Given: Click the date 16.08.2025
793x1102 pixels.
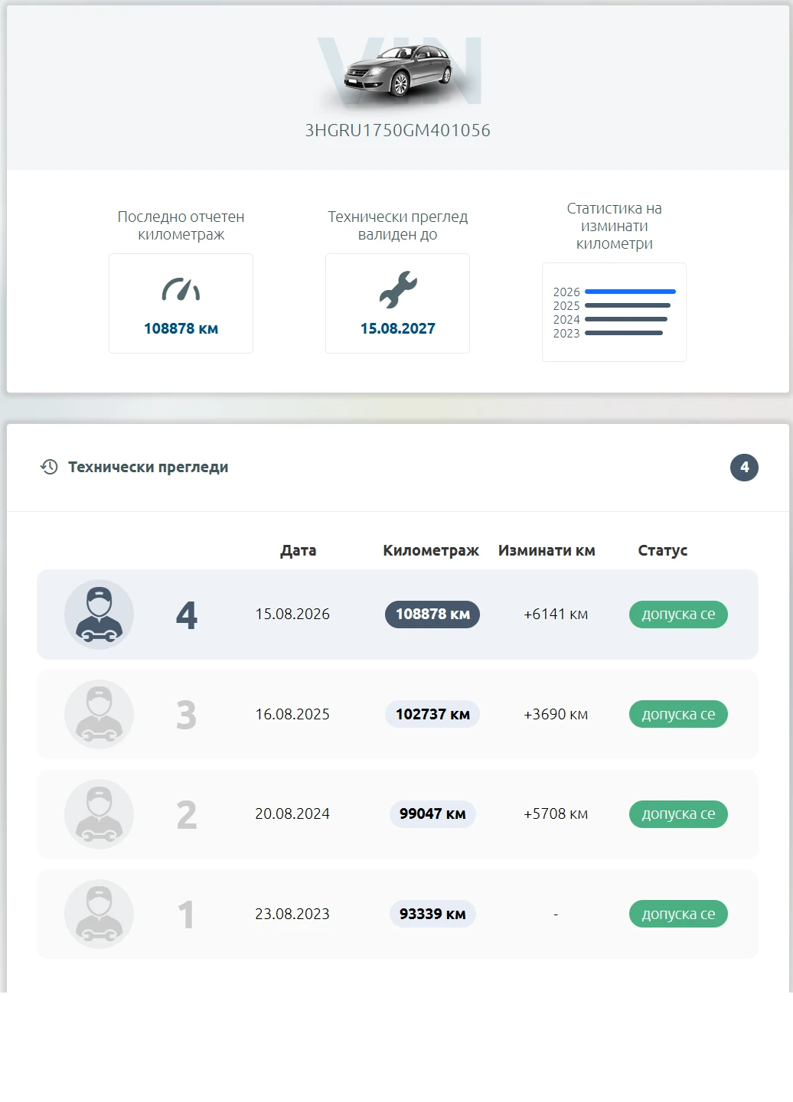Looking at the screenshot, I should tap(292, 714).
